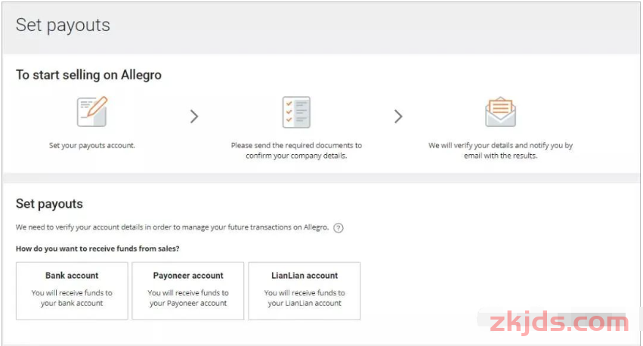Click 'How do you want to receive funds' question
This screenshot has width=643, height=346.
pyautogui.click(x=97, y=249)
